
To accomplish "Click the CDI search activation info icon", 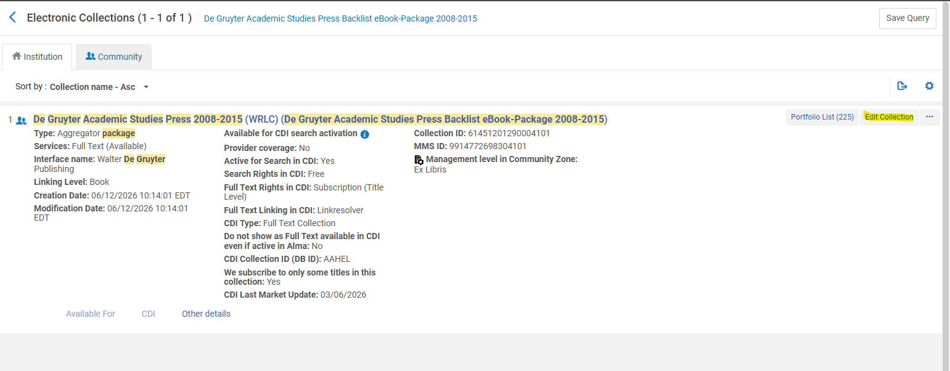I will coord(364,134).
